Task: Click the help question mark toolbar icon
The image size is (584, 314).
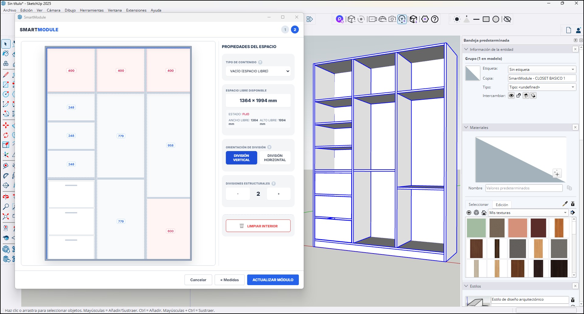Action: 435,19
